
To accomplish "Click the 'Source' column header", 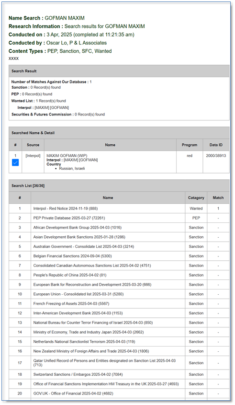I will [x=33, y=145].
